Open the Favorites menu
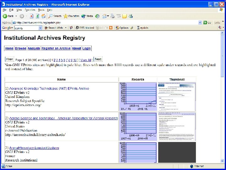Screen dimensions: 226x170 click(30, 10)
